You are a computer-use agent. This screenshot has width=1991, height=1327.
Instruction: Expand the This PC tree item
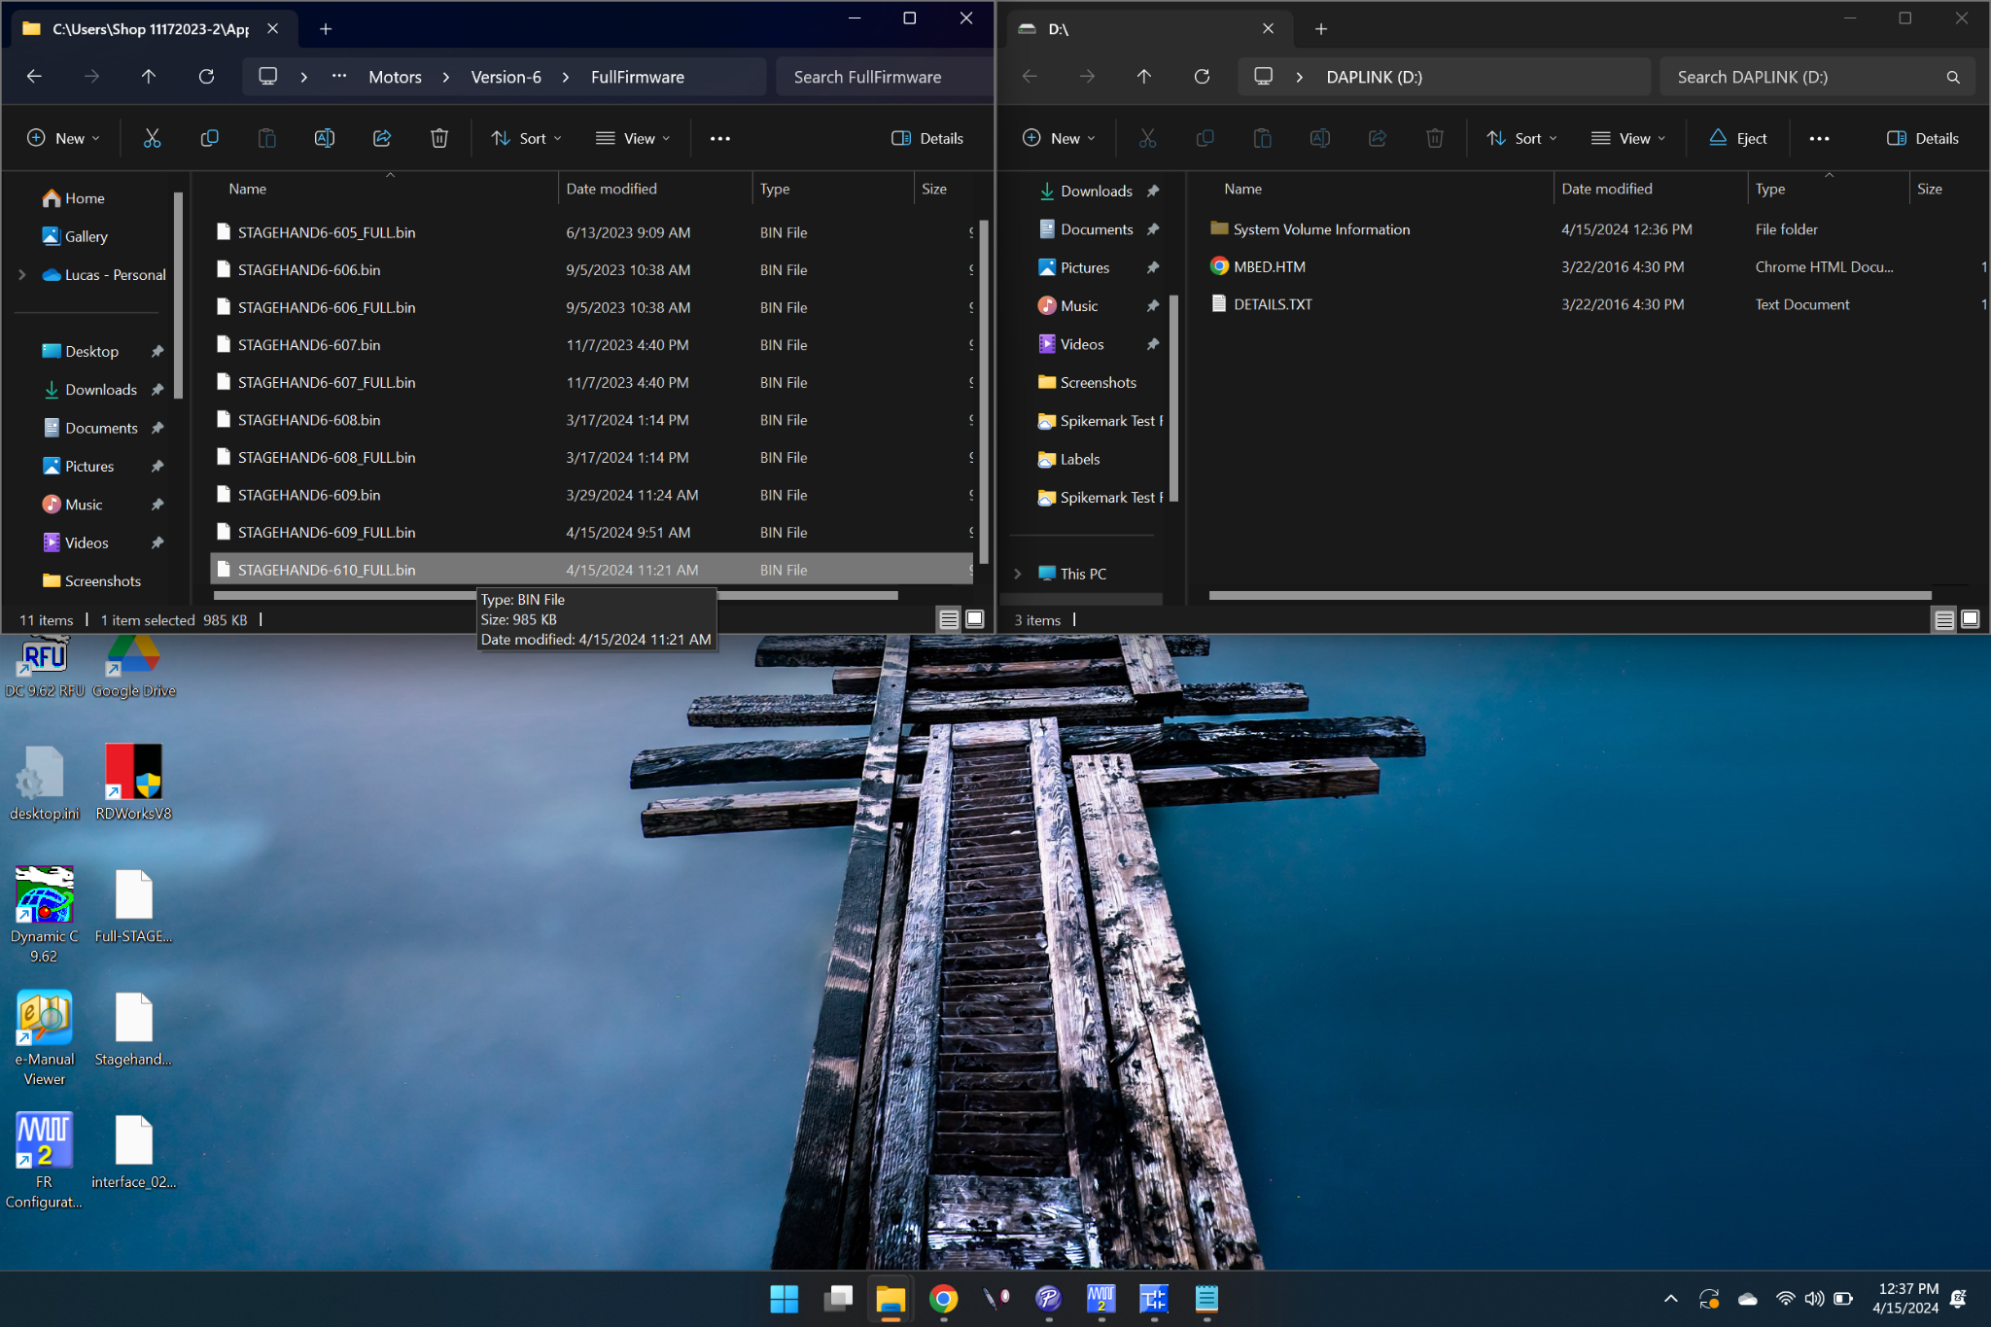coord(1018,574)
